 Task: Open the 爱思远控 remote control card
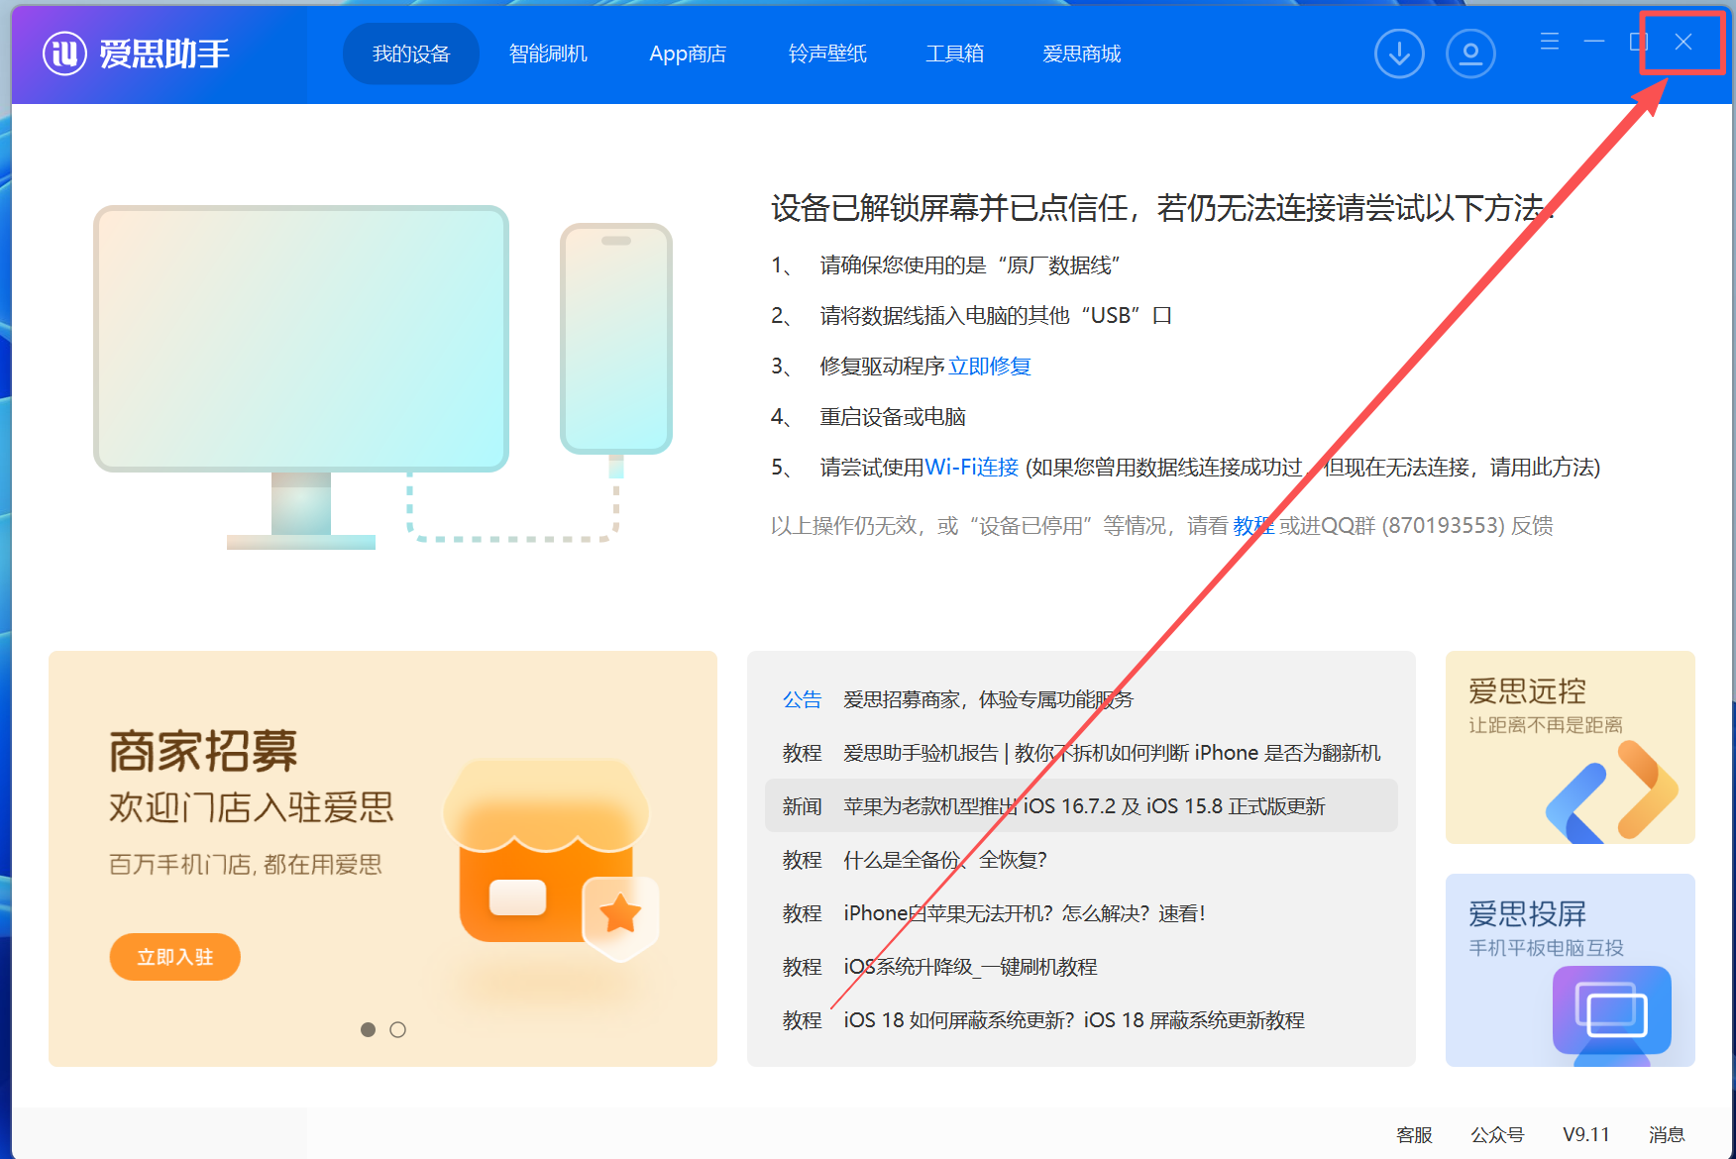(1570, 747)
